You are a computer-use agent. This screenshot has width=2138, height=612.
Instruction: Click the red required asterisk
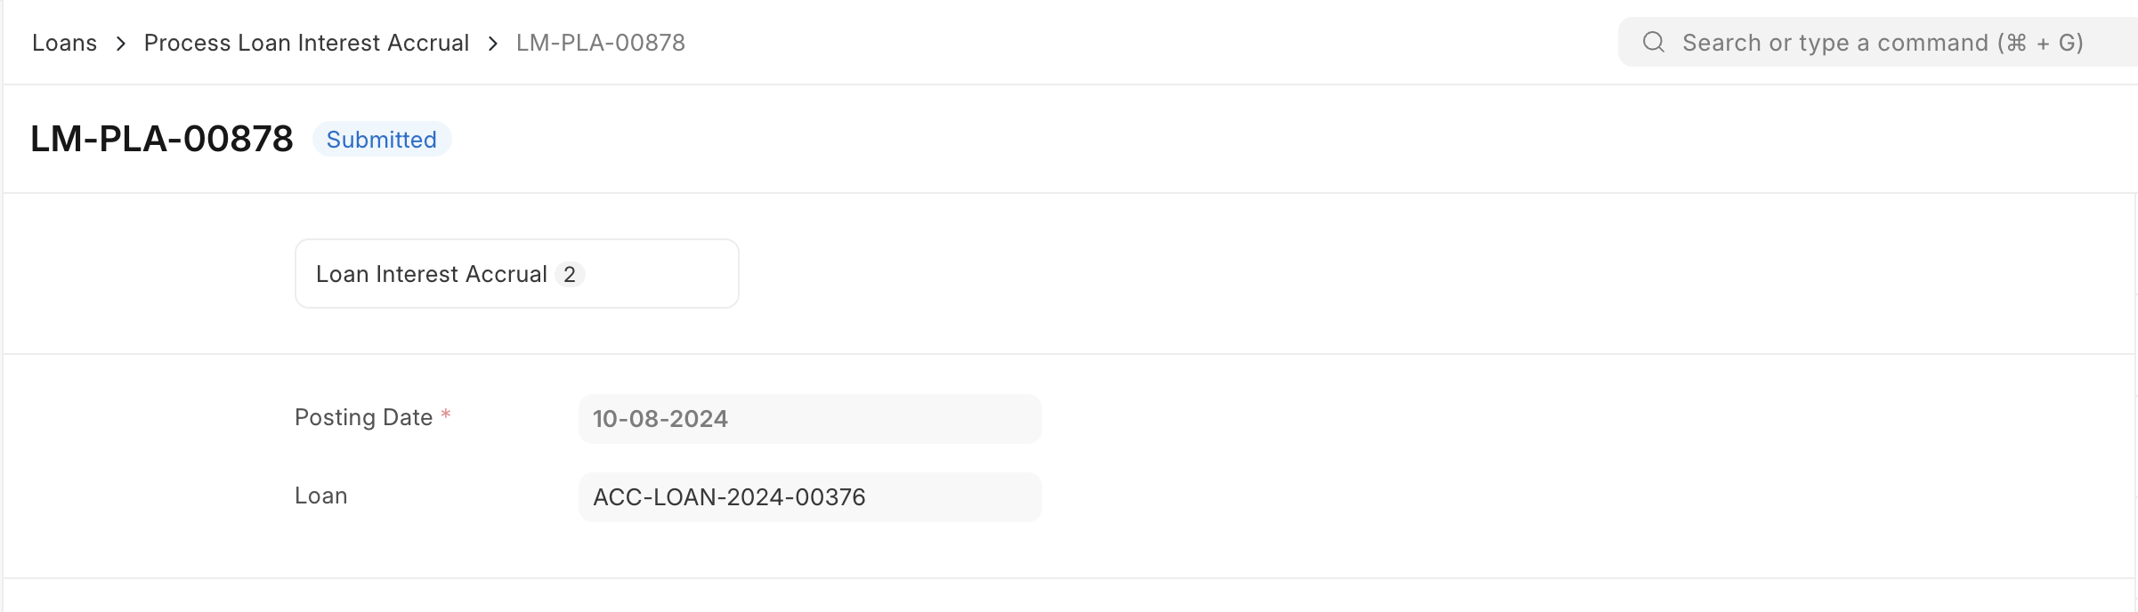(446, 415)
